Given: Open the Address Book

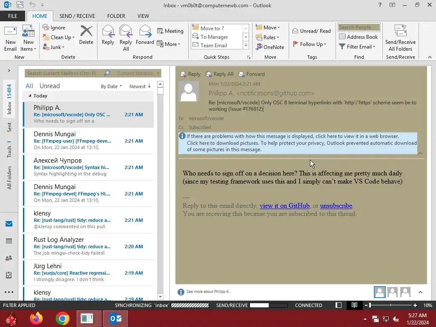Looking at the screenshot, I should (x=359, y=37).
